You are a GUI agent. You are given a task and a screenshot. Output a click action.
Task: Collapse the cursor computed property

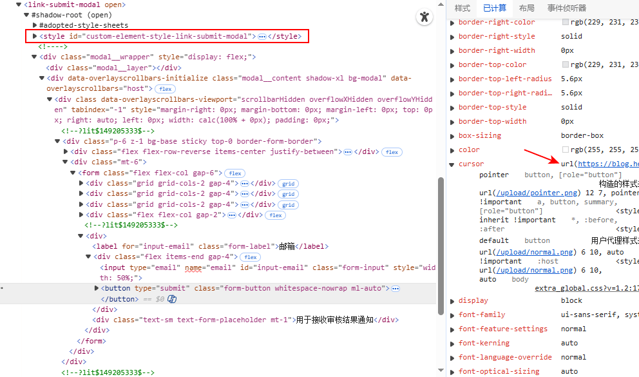pos(452,164)
